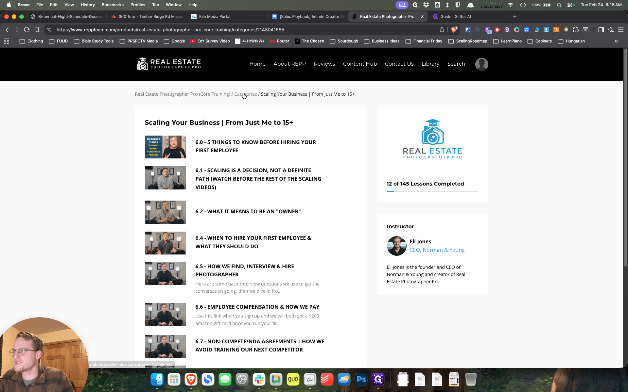Open the apps grid icon in bookmarks bar
This screenshot has height=392, width=628.
pos(7,41)
